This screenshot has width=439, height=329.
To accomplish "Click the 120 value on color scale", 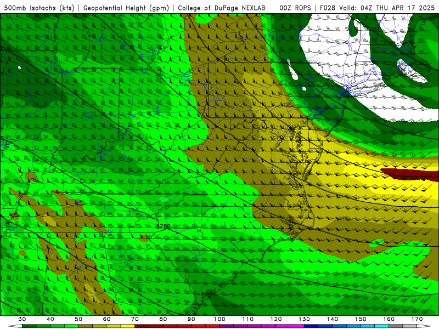I will (276, 319).
